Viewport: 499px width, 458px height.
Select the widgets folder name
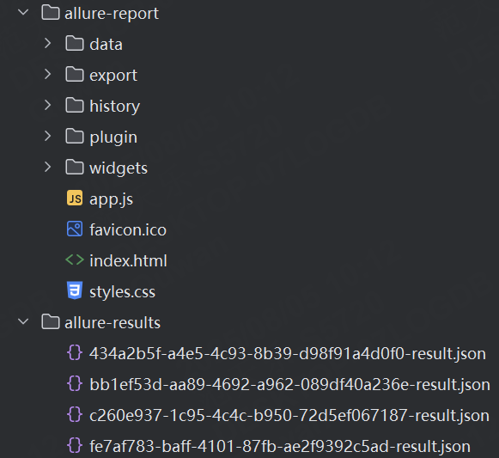119,168
